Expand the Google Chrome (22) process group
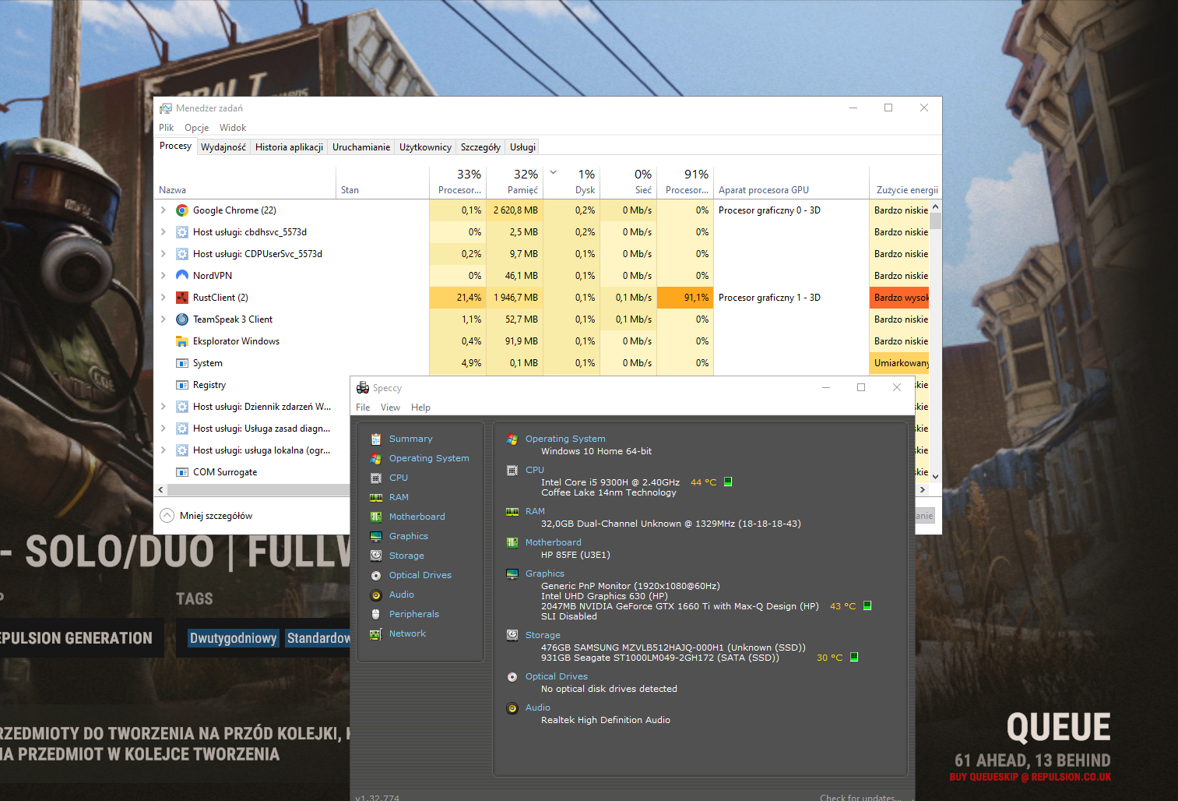 pyautogui.click(x=162, y=210)
